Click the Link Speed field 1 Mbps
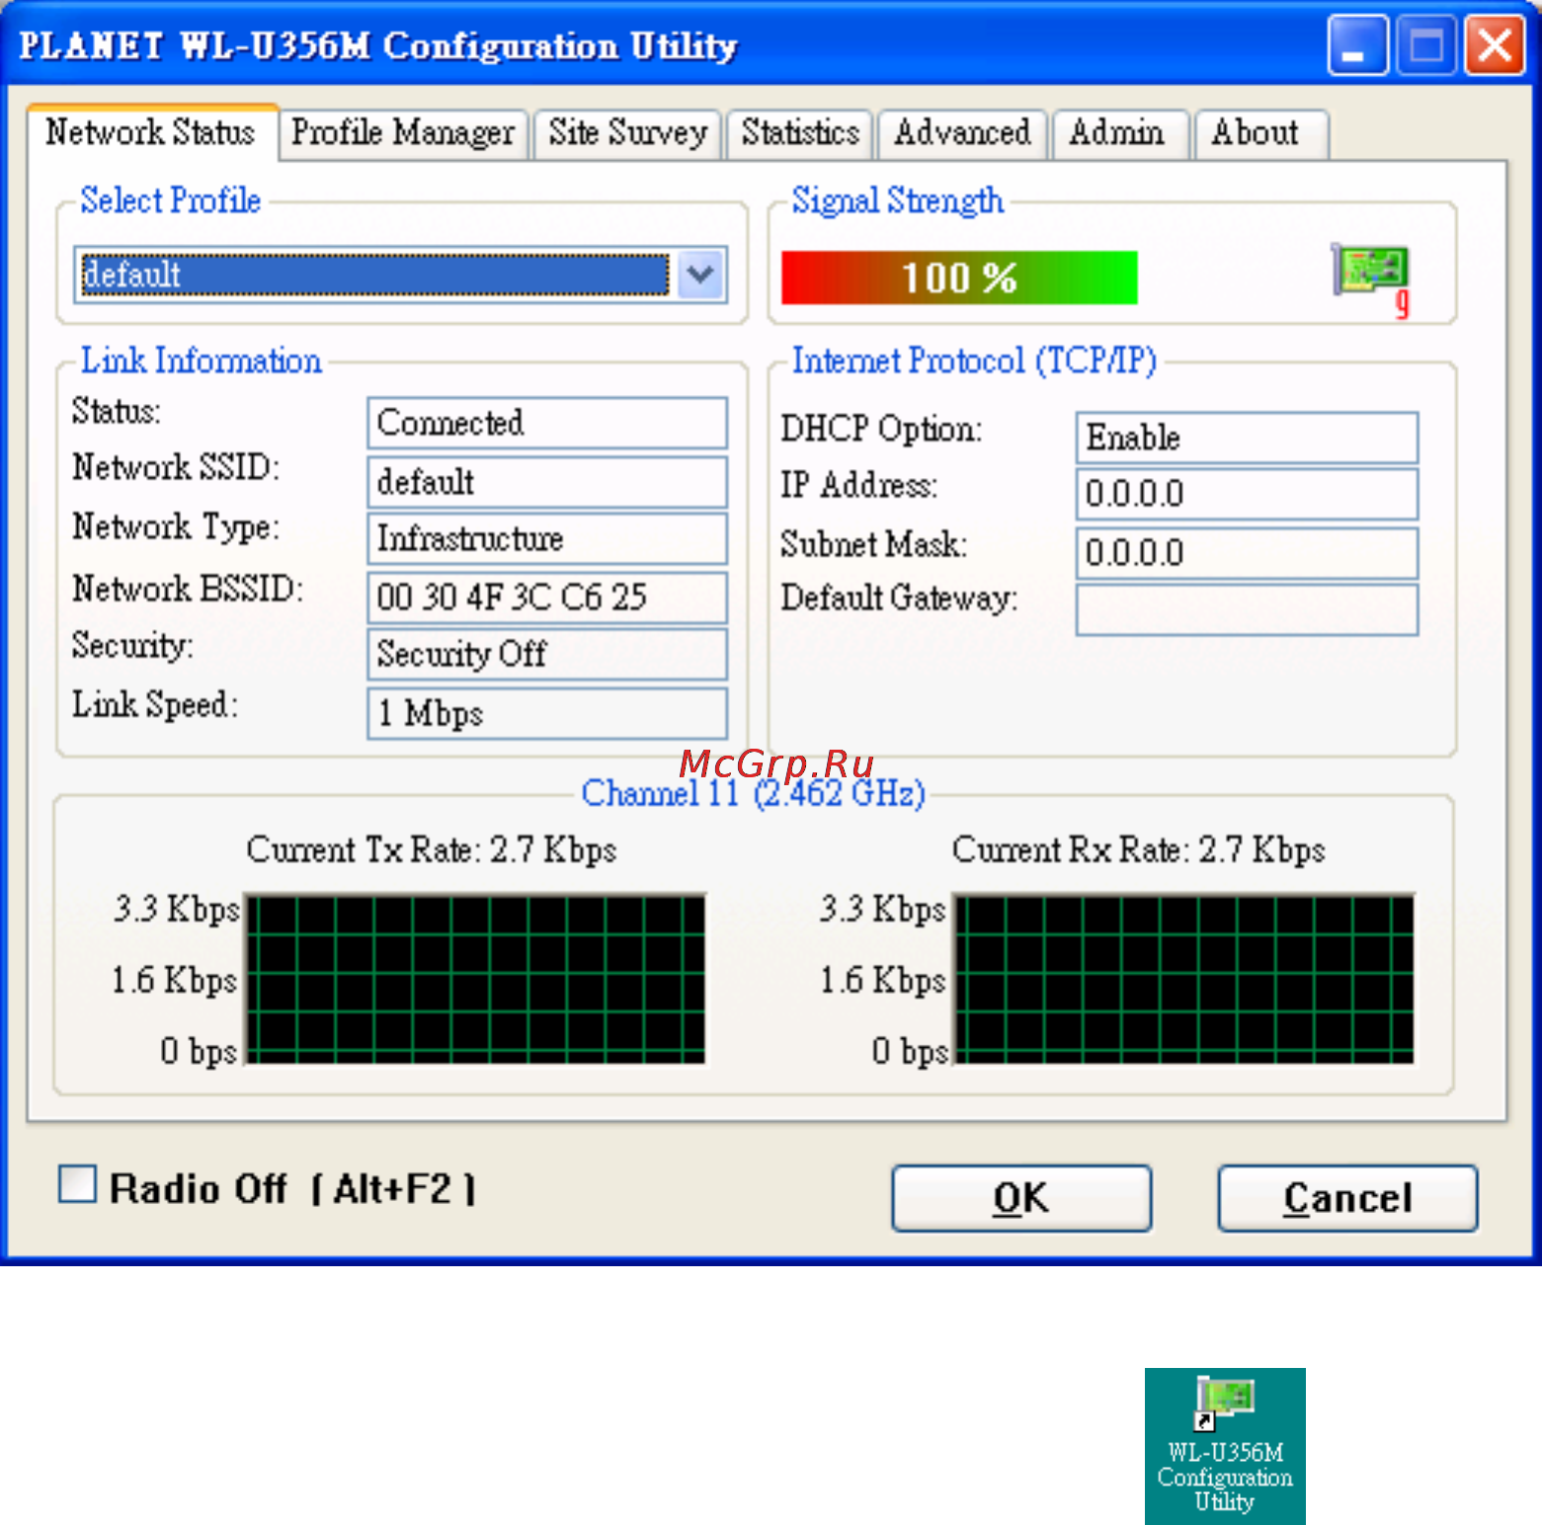 [547, 713]
